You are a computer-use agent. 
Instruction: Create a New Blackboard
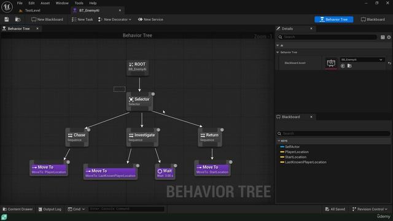pos(47,19)
